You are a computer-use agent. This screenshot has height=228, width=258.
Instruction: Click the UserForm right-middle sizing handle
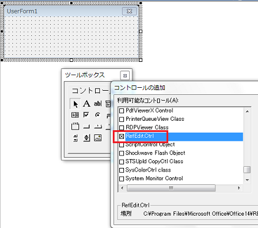141,31
